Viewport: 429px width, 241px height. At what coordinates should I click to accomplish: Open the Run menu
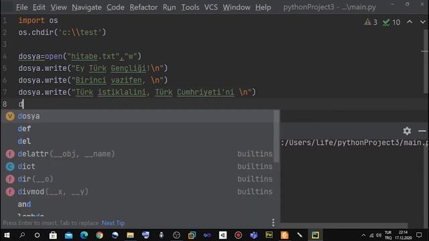(x=169, y=7)
